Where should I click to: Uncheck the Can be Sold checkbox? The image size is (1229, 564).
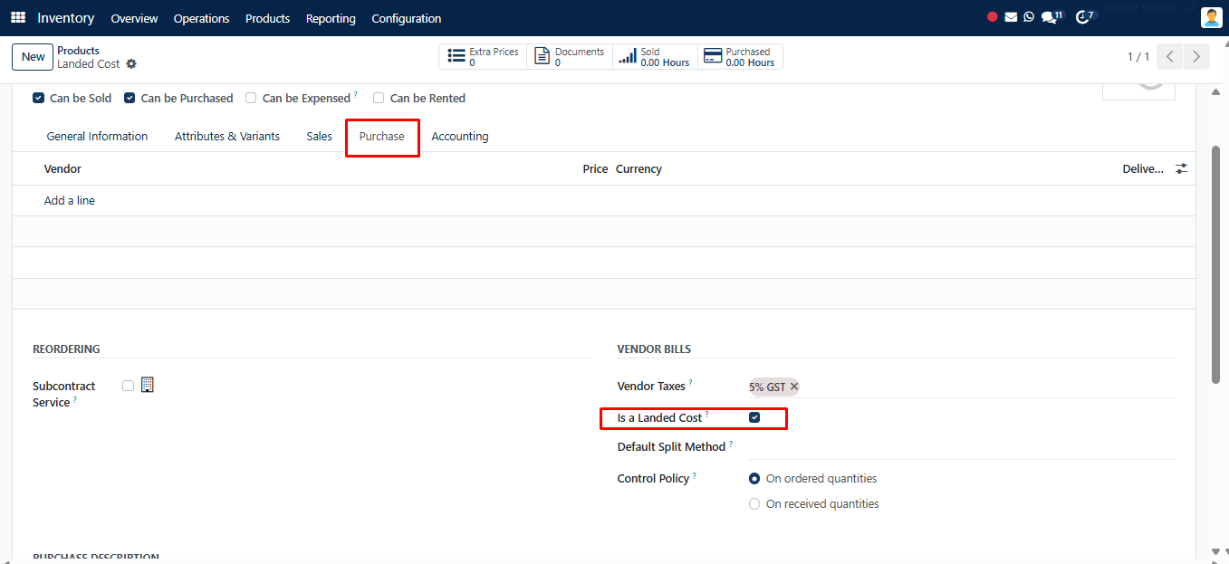(38, 98)
